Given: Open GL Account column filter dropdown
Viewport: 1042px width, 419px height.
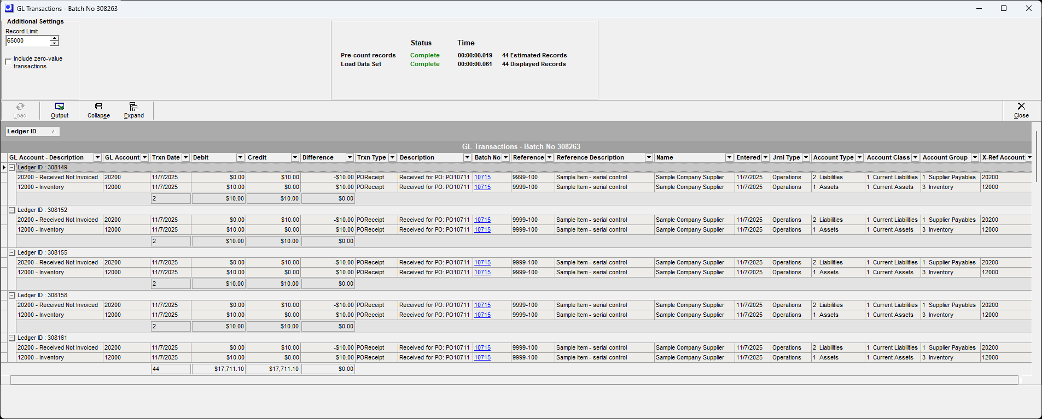Looking at the screenshot, I should pos(144,157).
